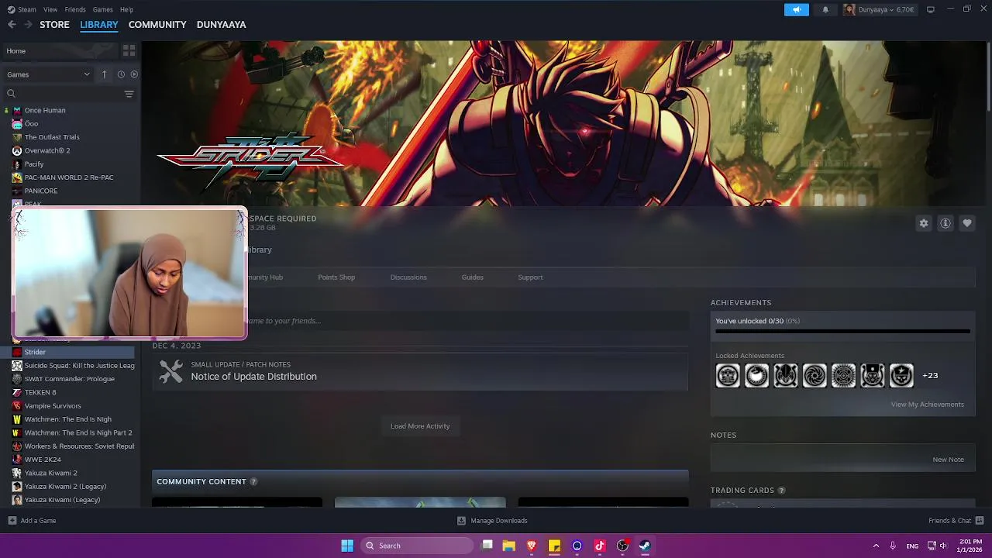Screen dimensions: 992x558
Task: Add Strider to favorites heart
Action: click(x=967, y=223)
